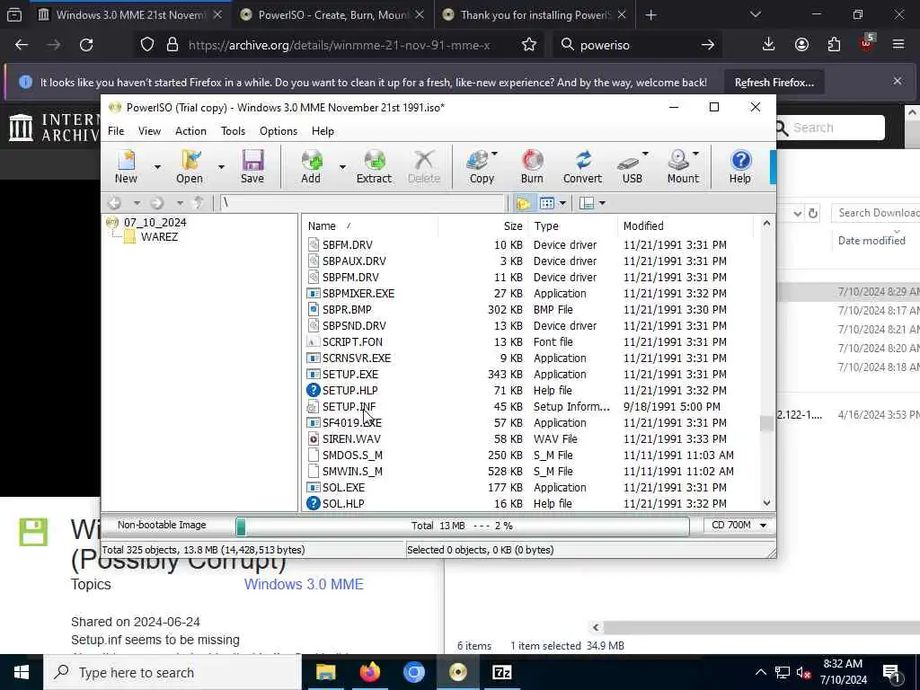Open Firefox from the taskbar
The height and width of the screenshot is (690, 920).
(x=369, y=672)
